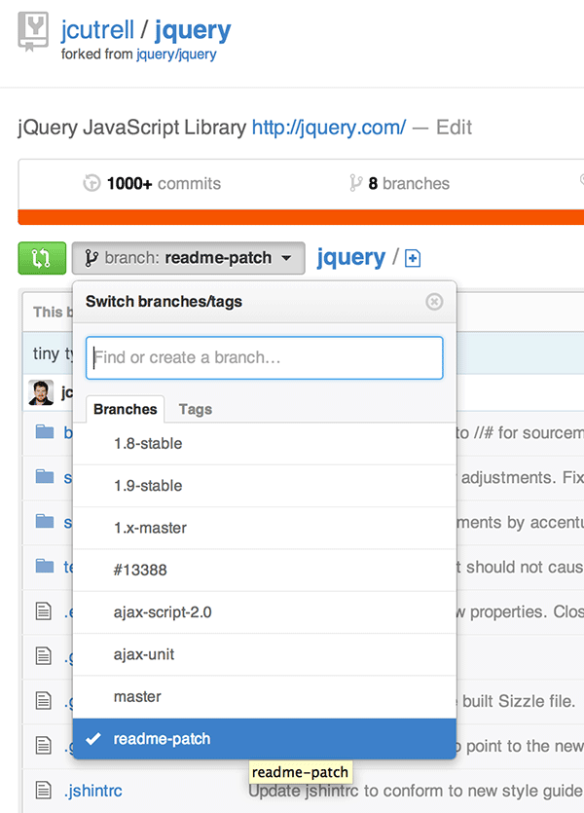The height and width of the screenshot is (813, 584).
Task: Open the http://jquery.com/ homepage link
Action: [x=329, y=128]
